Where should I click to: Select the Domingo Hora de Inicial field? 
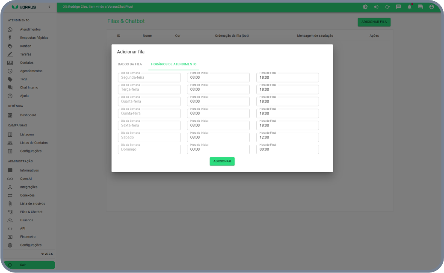[218, 150]
